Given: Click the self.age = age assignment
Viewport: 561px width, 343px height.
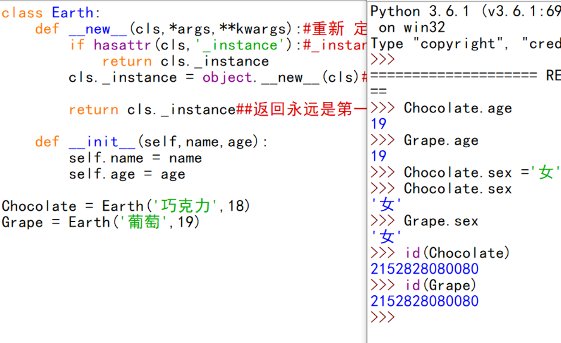Looking at the screenshot, I should (127, 174).
